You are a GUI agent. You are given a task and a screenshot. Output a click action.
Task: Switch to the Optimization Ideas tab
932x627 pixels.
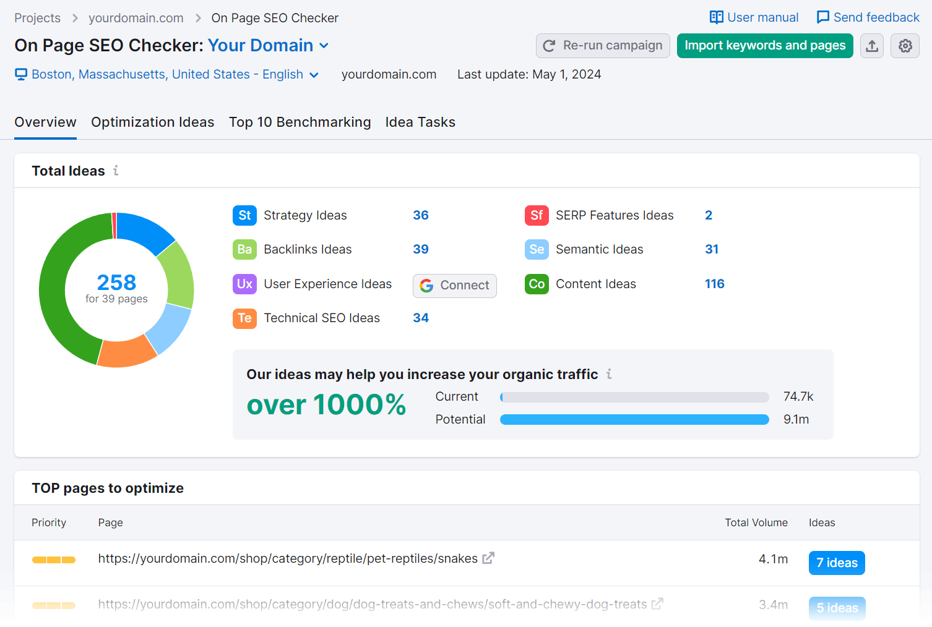click(152, 122)
